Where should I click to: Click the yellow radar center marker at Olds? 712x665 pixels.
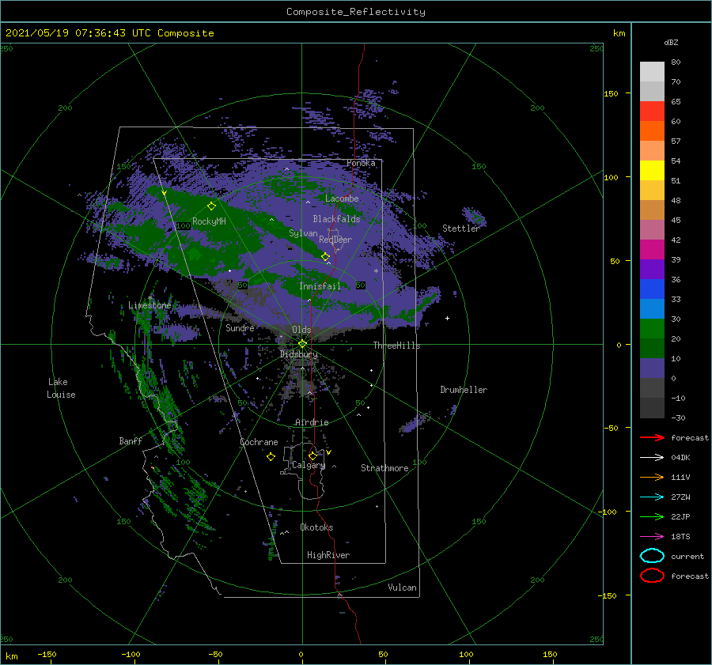click(302, 344)
